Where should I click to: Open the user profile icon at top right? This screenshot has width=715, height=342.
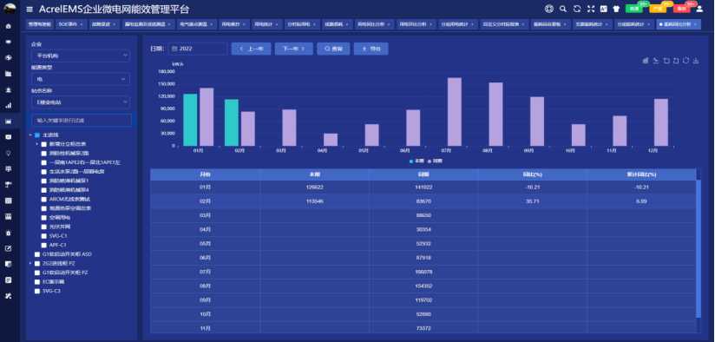coord(699,9)
